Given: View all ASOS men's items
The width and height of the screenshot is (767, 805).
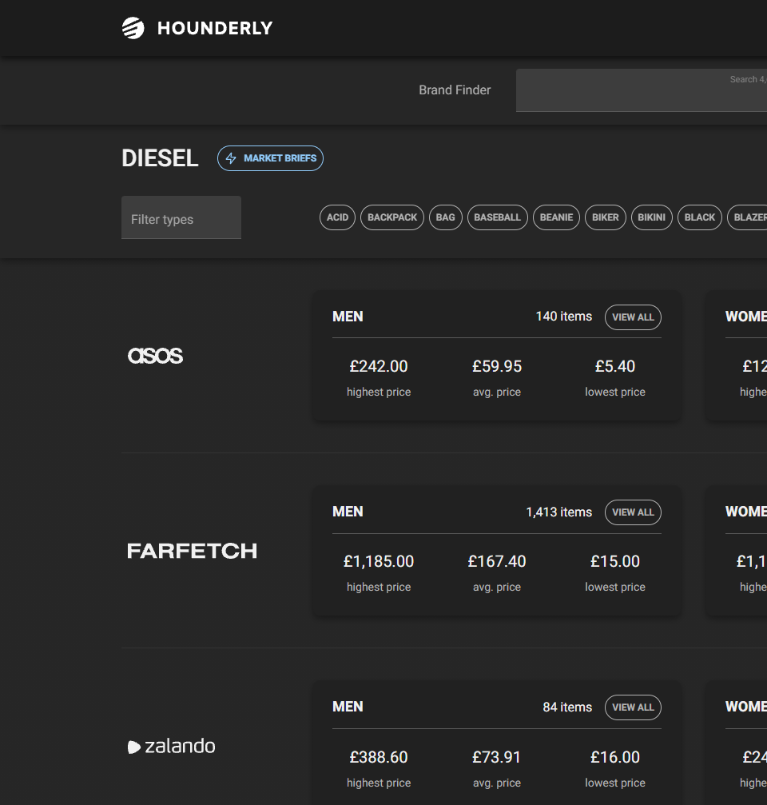Looking at the screenshot, I should click(633, 317).
